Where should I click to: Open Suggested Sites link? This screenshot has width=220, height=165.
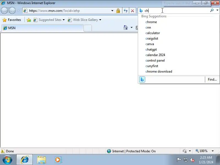coord(48,20)
